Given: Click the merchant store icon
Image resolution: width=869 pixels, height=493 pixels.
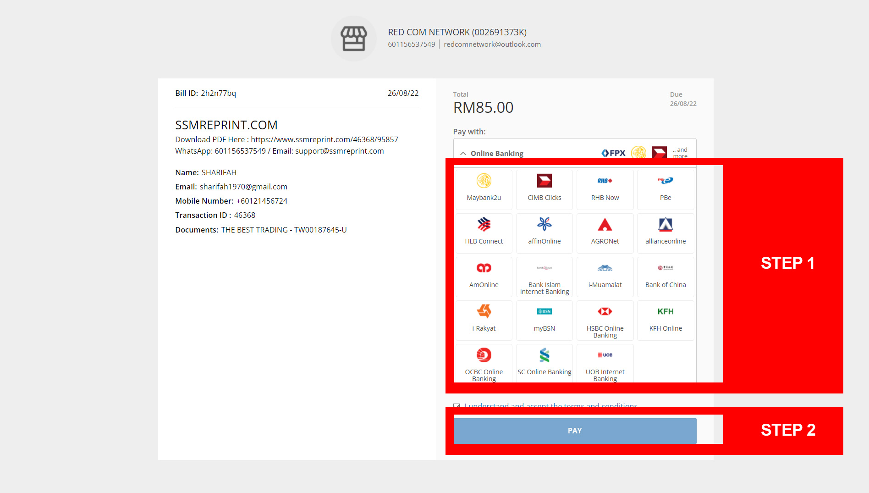Looking at the screenshot, I should click(353, 39).
